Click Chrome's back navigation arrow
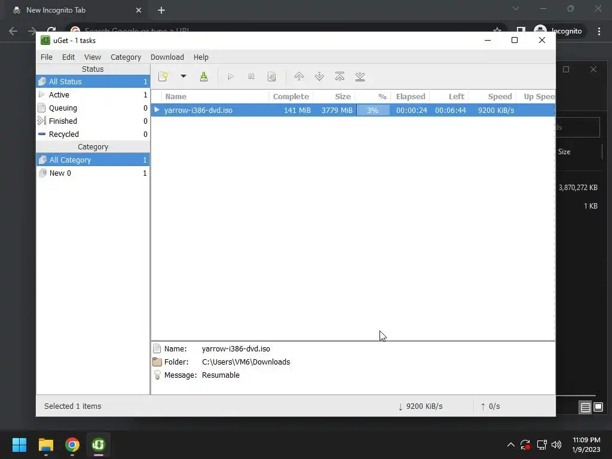This screenshot has height=459, width=612. [13, 31]
